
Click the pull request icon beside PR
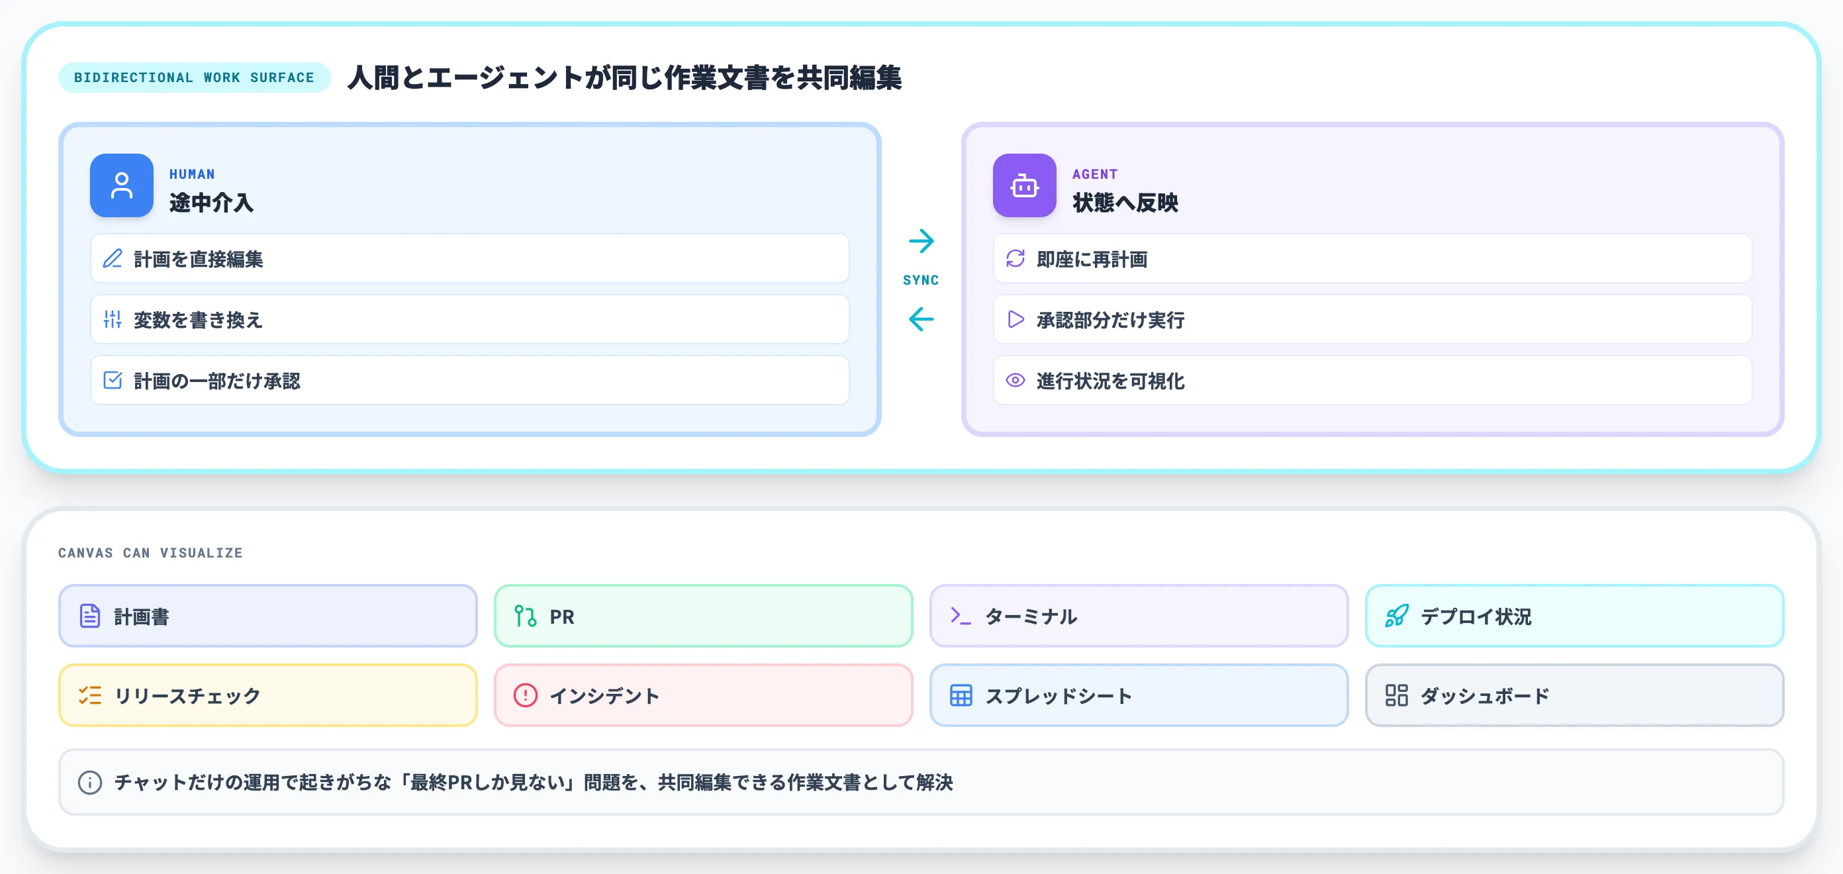click(525, 616)
